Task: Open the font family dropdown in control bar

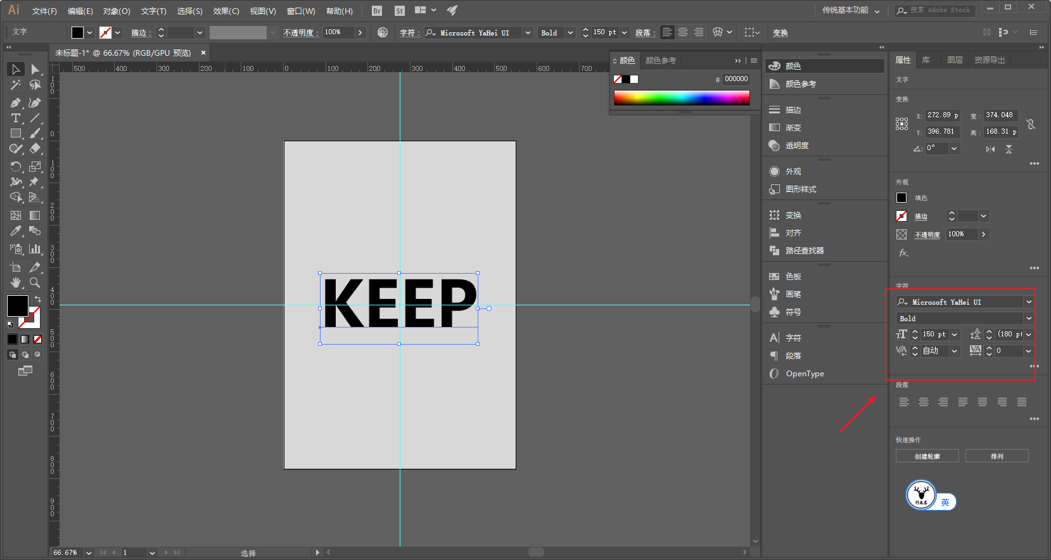Action: point(528,33)
